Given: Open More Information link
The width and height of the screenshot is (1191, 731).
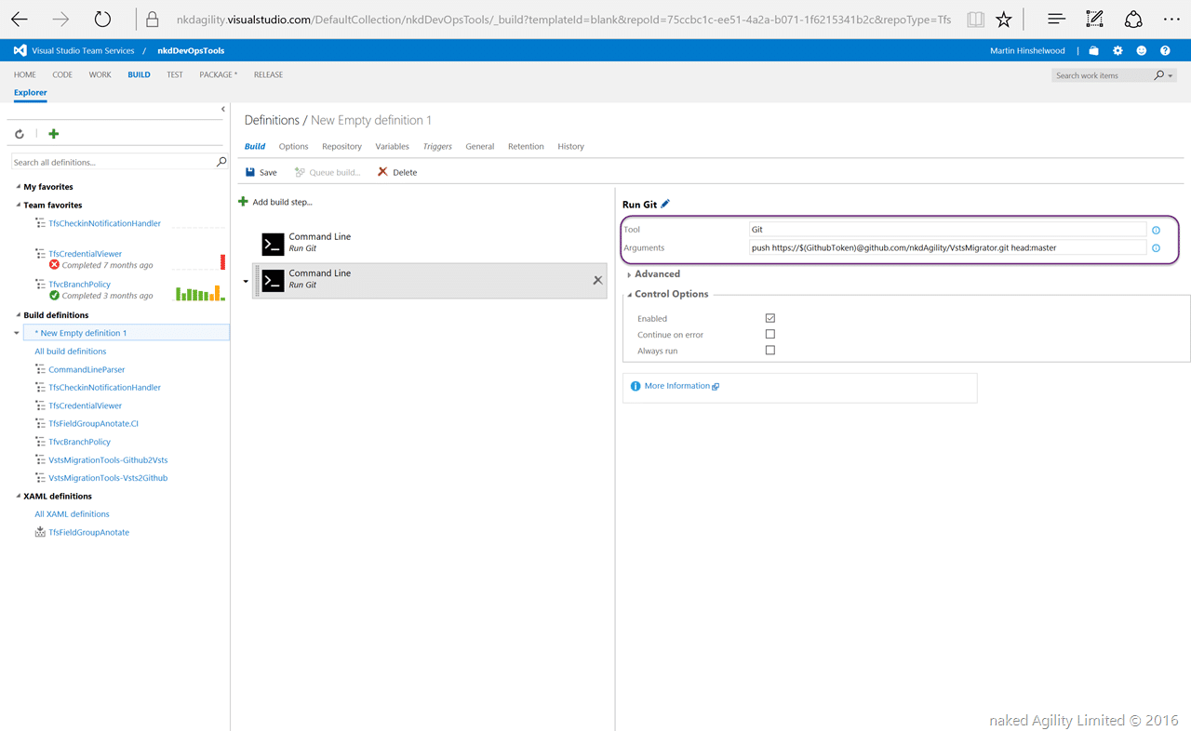Looking at the screenshot, I should click(676, 386).
